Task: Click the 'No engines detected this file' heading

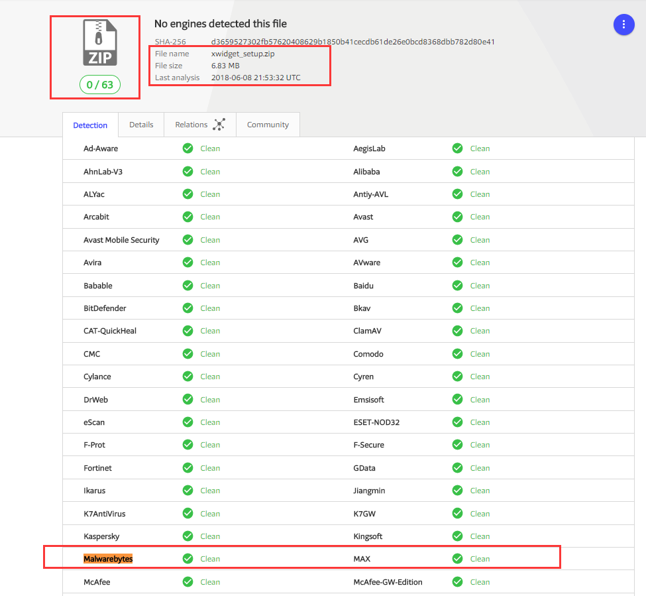Action: (221, 24)
